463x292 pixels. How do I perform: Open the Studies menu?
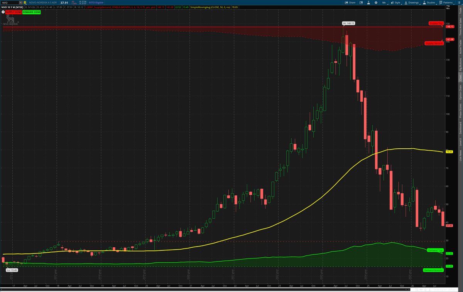429,2
